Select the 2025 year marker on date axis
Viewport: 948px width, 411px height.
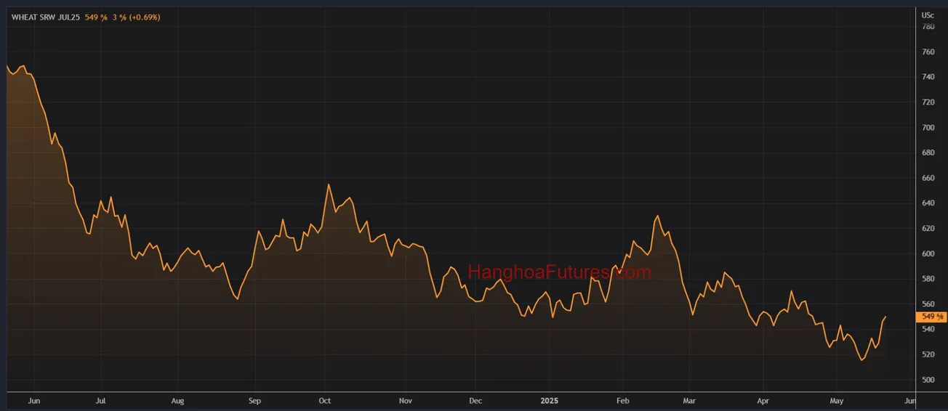click(x=549, y=400)
